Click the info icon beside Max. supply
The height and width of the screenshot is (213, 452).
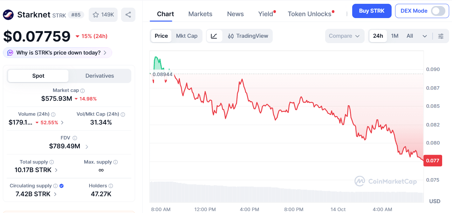115,162
